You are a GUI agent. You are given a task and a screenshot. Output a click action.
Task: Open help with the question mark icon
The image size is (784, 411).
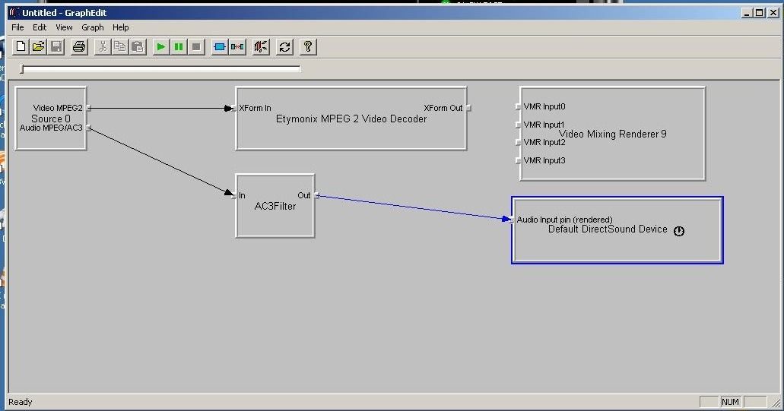(x=308, y=47)
